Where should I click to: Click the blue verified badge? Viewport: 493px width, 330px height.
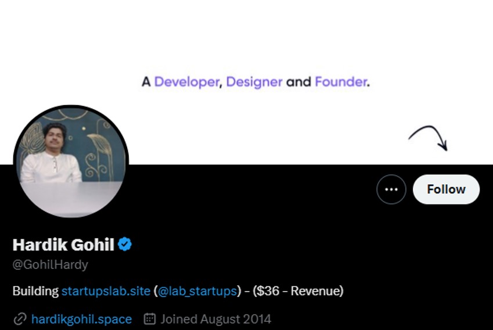point(125,245)
